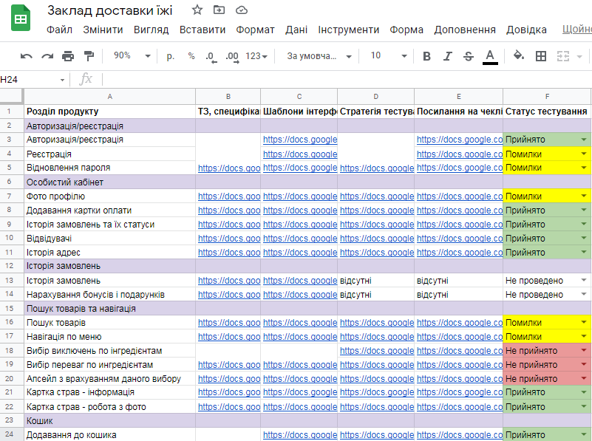
Task: Open status dropdown for Фото профілю row
Action: [584, 196]
